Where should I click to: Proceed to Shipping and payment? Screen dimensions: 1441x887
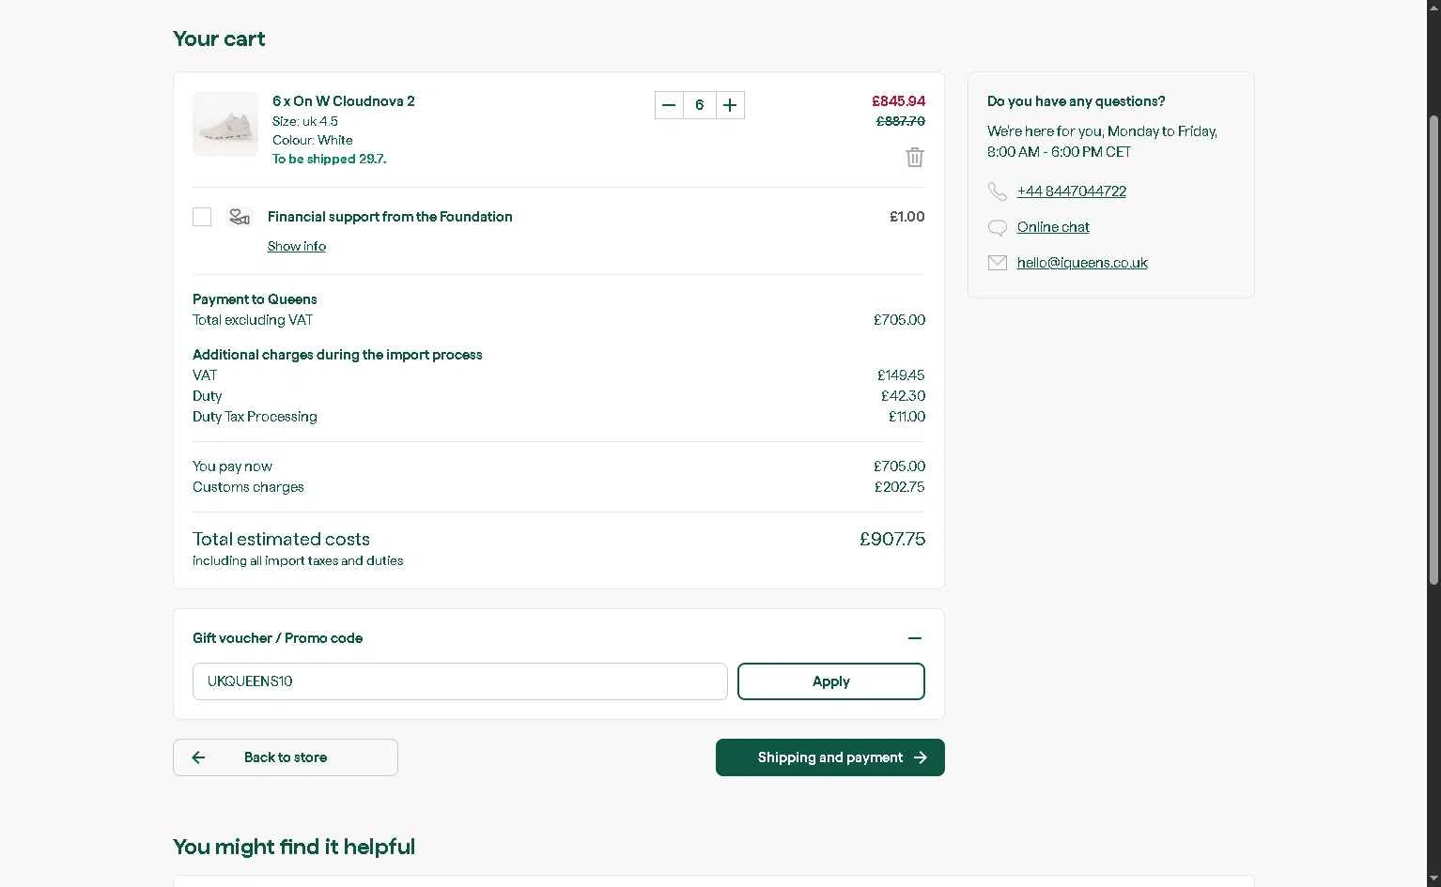pos(830,757)
